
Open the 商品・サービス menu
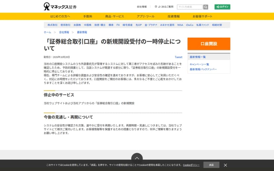coord(114,17)
